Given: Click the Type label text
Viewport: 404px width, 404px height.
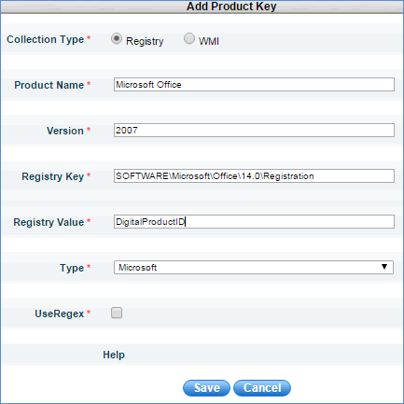Looking at the screenshot, I should point(72,268).
